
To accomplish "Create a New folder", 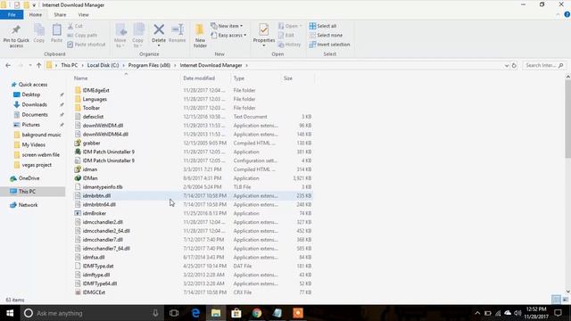I will [x=200, y=36].
